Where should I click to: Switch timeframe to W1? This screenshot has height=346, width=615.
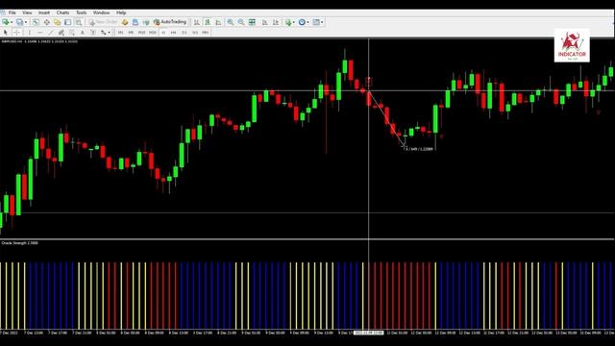[195, 32]
